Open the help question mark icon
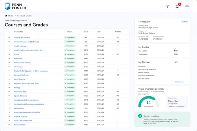 pyautogui.click(x=167, y=6)
